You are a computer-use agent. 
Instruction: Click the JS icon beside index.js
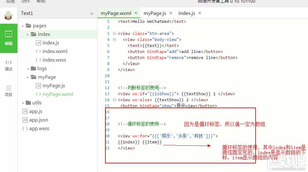coord(38,43)
